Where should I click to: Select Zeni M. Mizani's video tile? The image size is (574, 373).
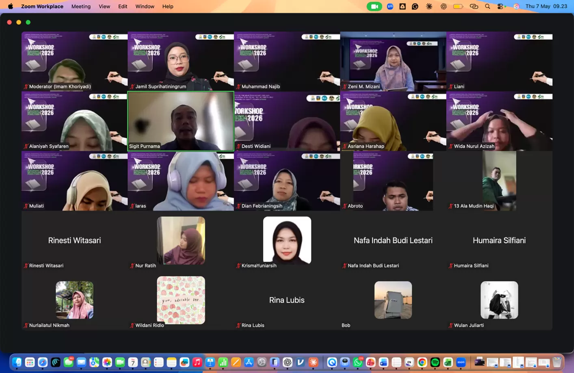(393, 61)
